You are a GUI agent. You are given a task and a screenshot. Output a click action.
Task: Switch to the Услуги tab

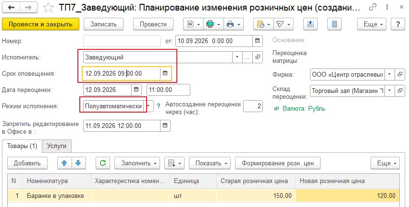point(57,146)
